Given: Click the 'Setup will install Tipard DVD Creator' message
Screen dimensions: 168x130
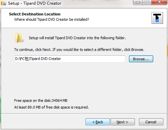Looking at the screenshot, I should pyautogui.click(x=77, y=38).
